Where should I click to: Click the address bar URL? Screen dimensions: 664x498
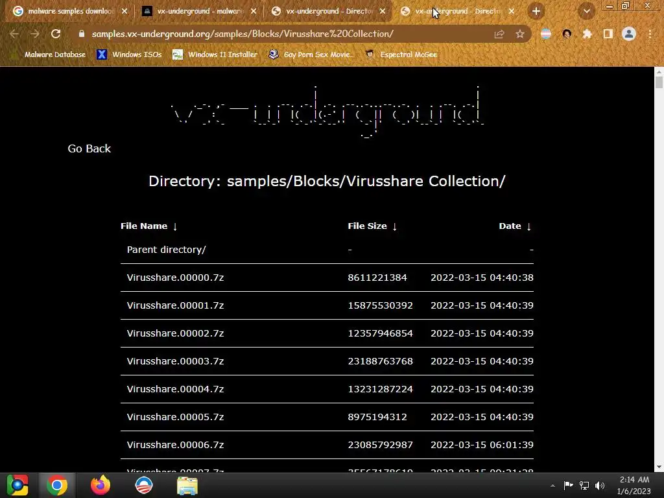point(243,34)
